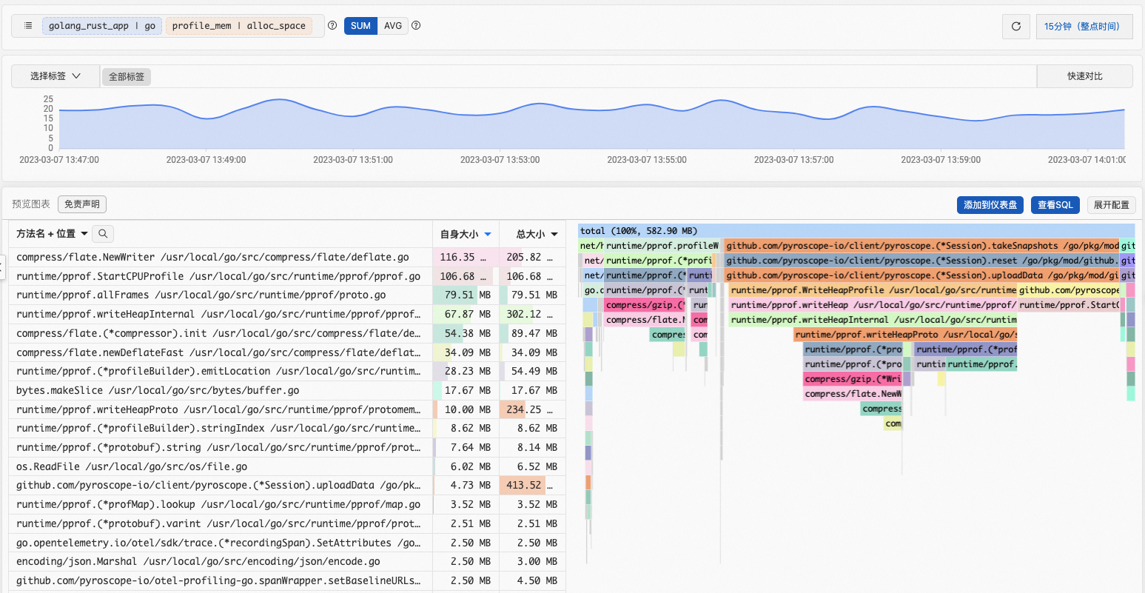Click the golang_rust_app | go tag
Screen dimensions: 1145x593
click(102, 26)
